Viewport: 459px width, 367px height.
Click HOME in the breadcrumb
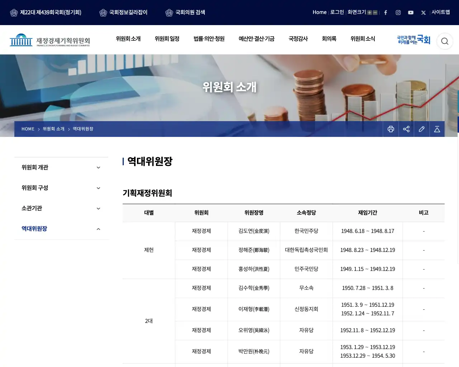click(28, 129)
